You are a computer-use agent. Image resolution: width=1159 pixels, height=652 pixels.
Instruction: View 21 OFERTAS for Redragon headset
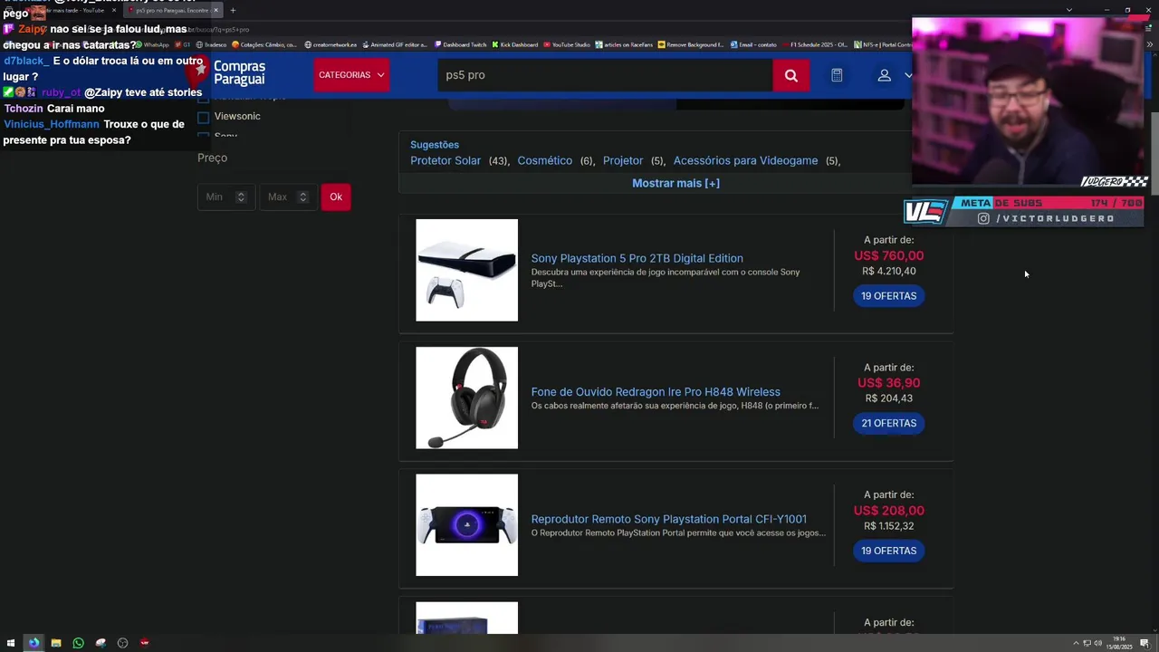pos(888,423)
